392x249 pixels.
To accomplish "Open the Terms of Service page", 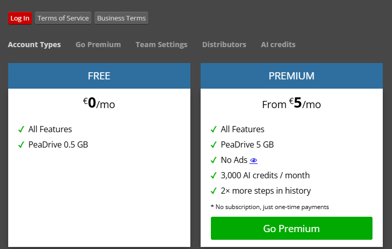I will (x=63, y=18).
